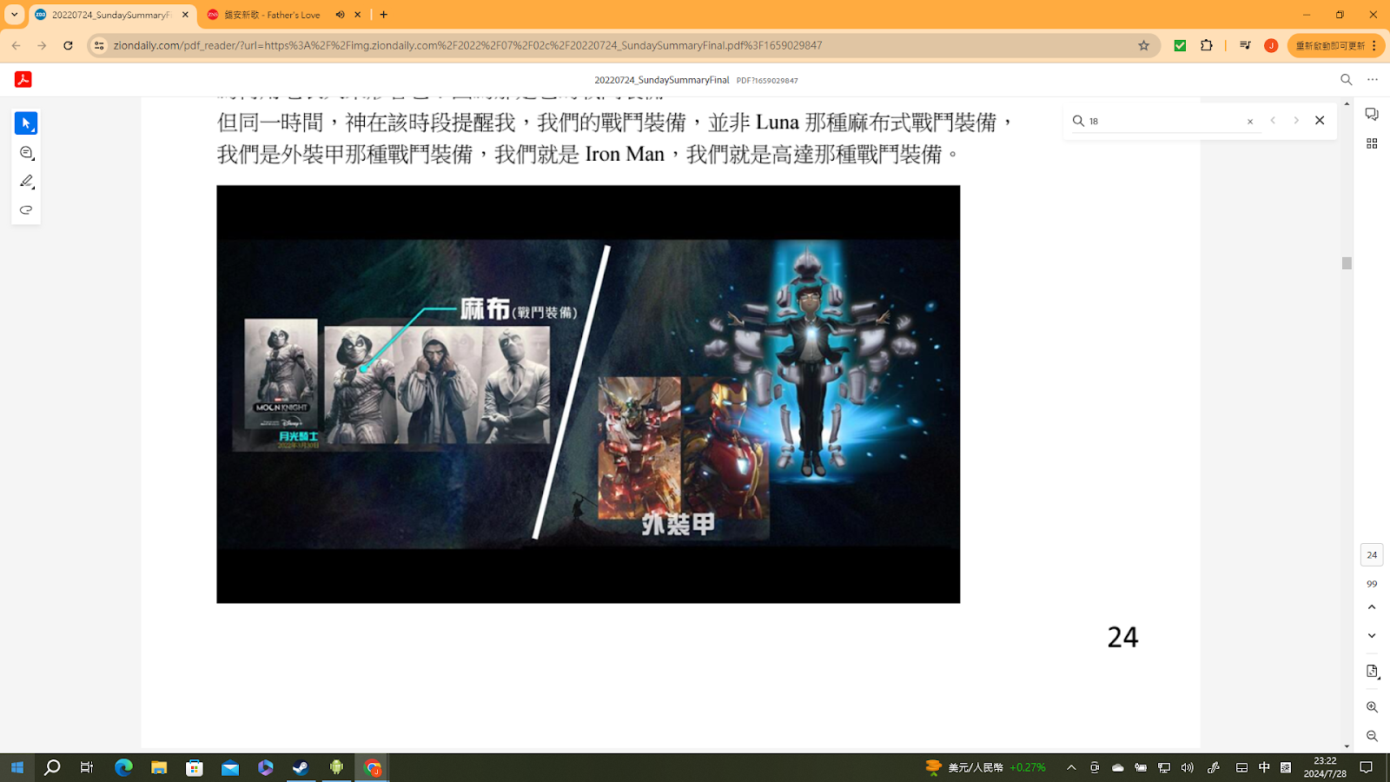
Task: Jump to next search result
Action: [1296, 121]
